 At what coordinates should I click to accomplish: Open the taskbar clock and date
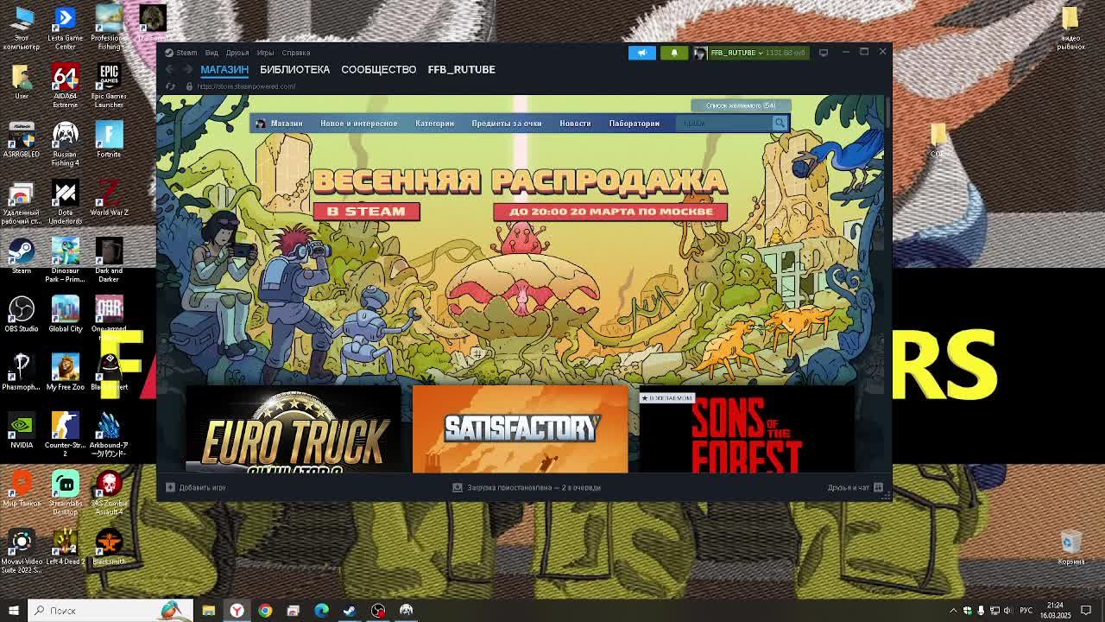tap(1055, 610)
